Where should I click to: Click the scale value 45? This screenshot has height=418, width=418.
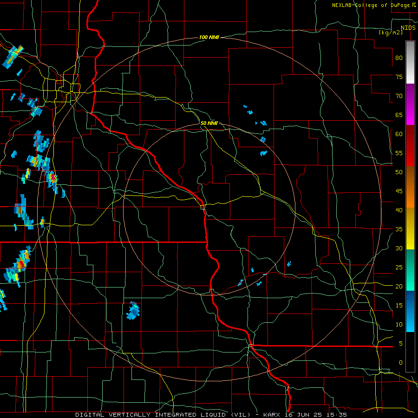click(399, 191)
